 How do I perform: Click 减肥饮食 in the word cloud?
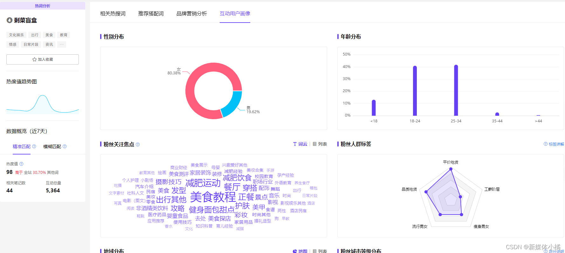(237, 178)
